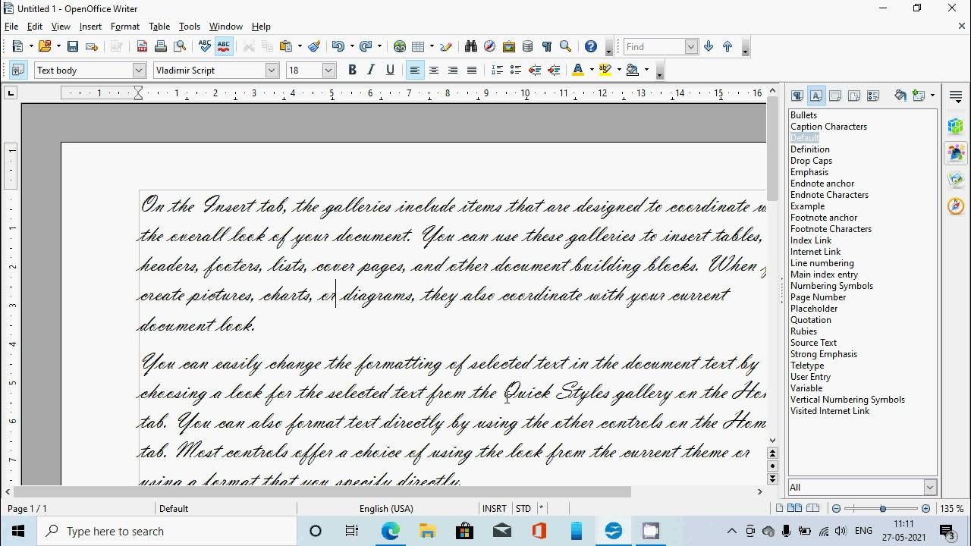Click the Zoom magnifier toolbar icon
Viewport: 971px width, 546px height.
pyautogui.click(x=565, y=46)
